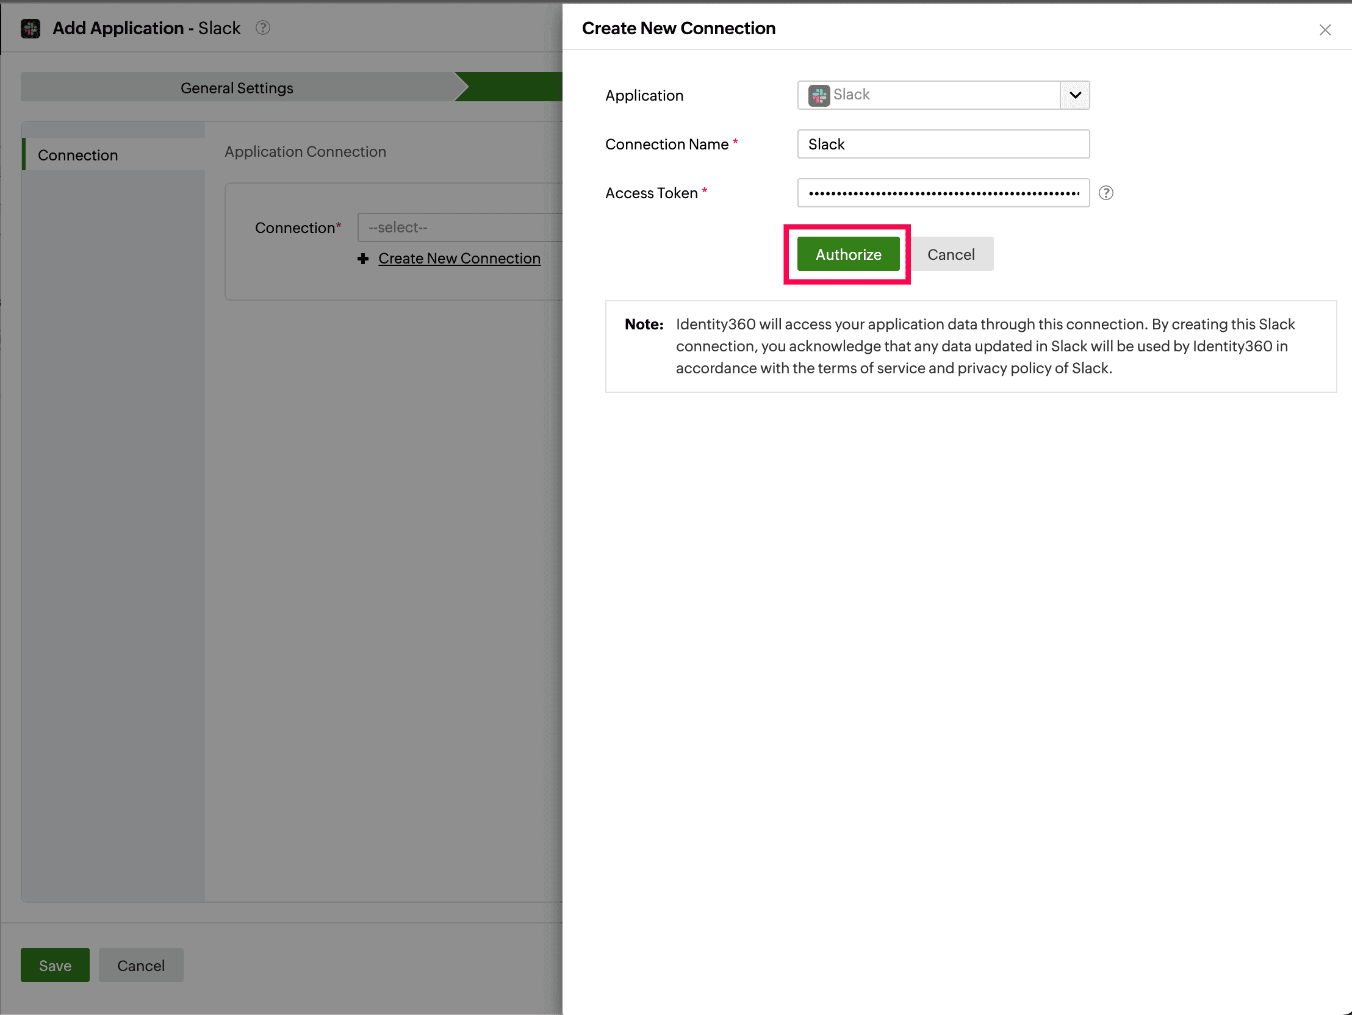
Task: Expand the Connection select dropdown
Action: coord(459,228)
